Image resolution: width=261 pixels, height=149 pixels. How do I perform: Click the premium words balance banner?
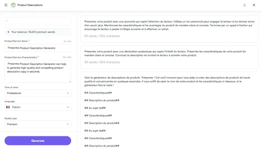point(38,32)
